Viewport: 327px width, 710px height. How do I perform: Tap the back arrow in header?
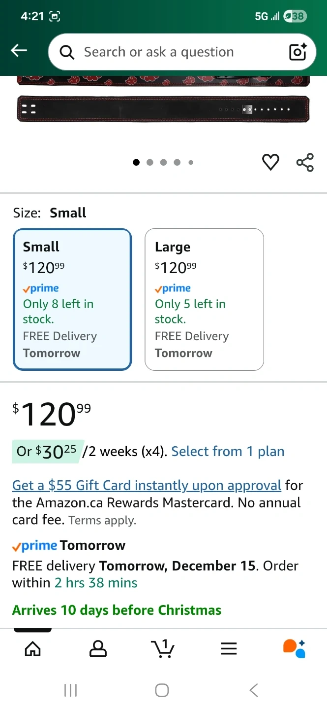click(x=19, y=50)
